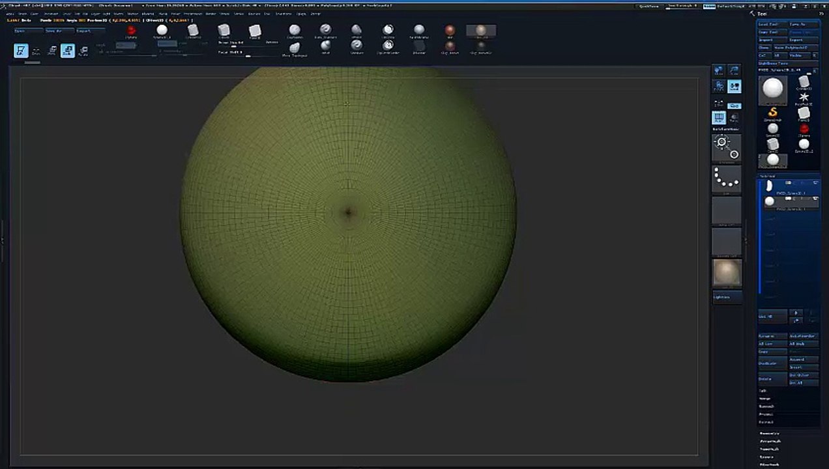Open the large current tool sphere thumbnail

point(773,89)
